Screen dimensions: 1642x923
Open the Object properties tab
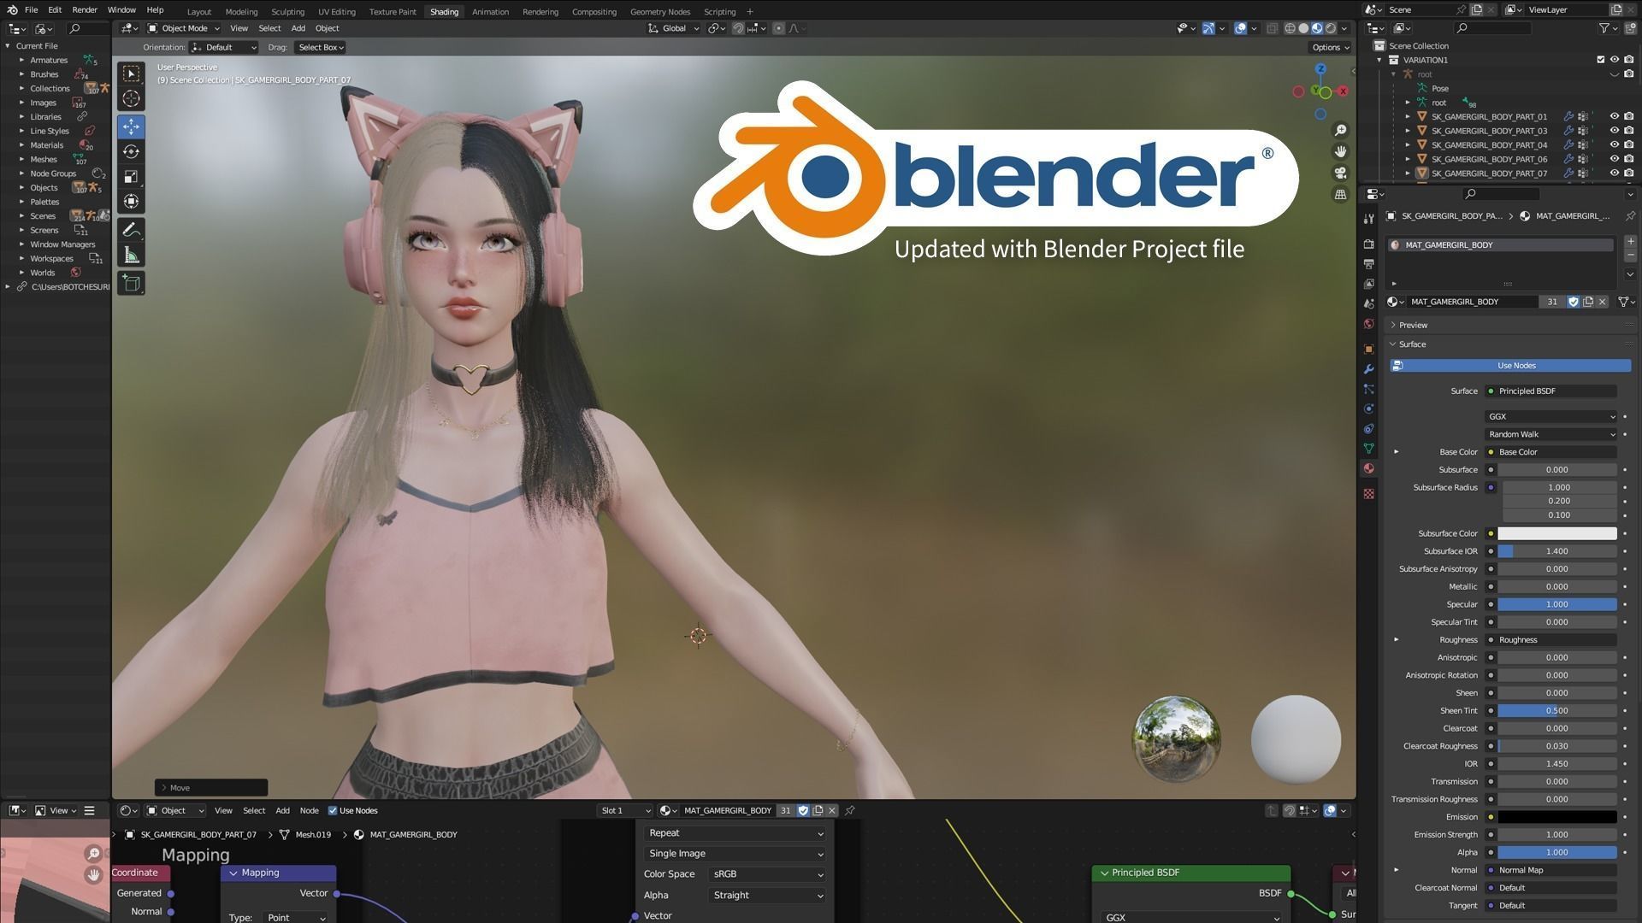pyautogui.click(x=1369, y=349)
